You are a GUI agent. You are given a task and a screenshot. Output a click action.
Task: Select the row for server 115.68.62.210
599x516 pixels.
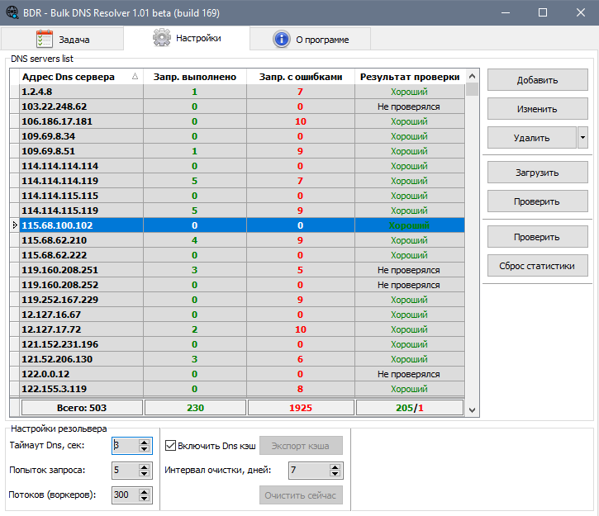click(237, 240)
